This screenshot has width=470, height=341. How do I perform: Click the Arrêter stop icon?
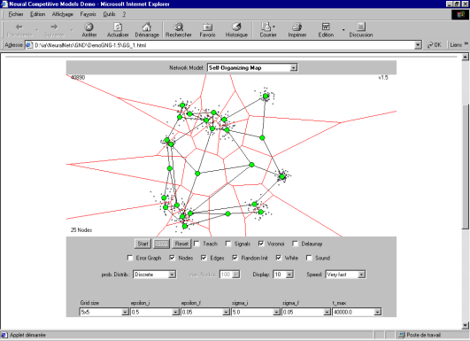click(x=89, y=27)
